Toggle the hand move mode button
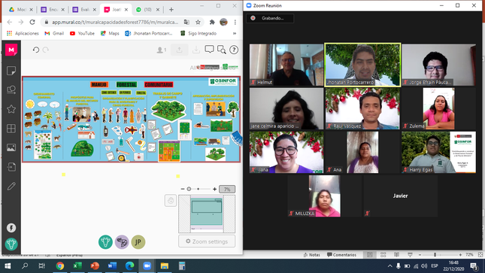Screen dimensions: 485x273 [171, 201]
